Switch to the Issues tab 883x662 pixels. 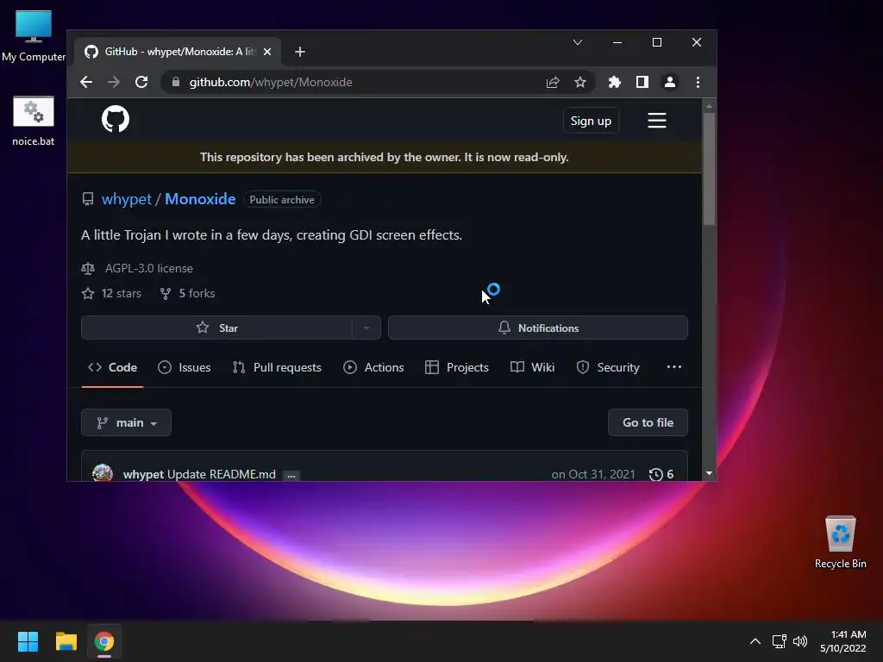[185, 367]
